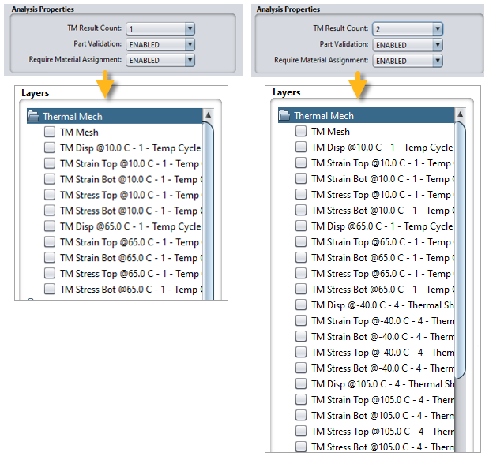
Task: Check TM Disp @105.0 C Thermal Shock layer
Action: click(x=301, y=383)
